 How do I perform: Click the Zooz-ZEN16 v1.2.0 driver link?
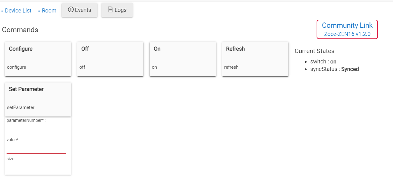point(347,34)
